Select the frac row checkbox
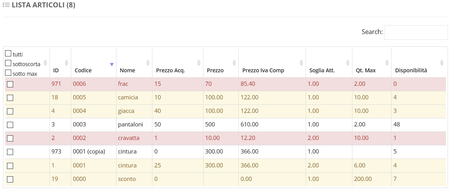 [10, 84]
